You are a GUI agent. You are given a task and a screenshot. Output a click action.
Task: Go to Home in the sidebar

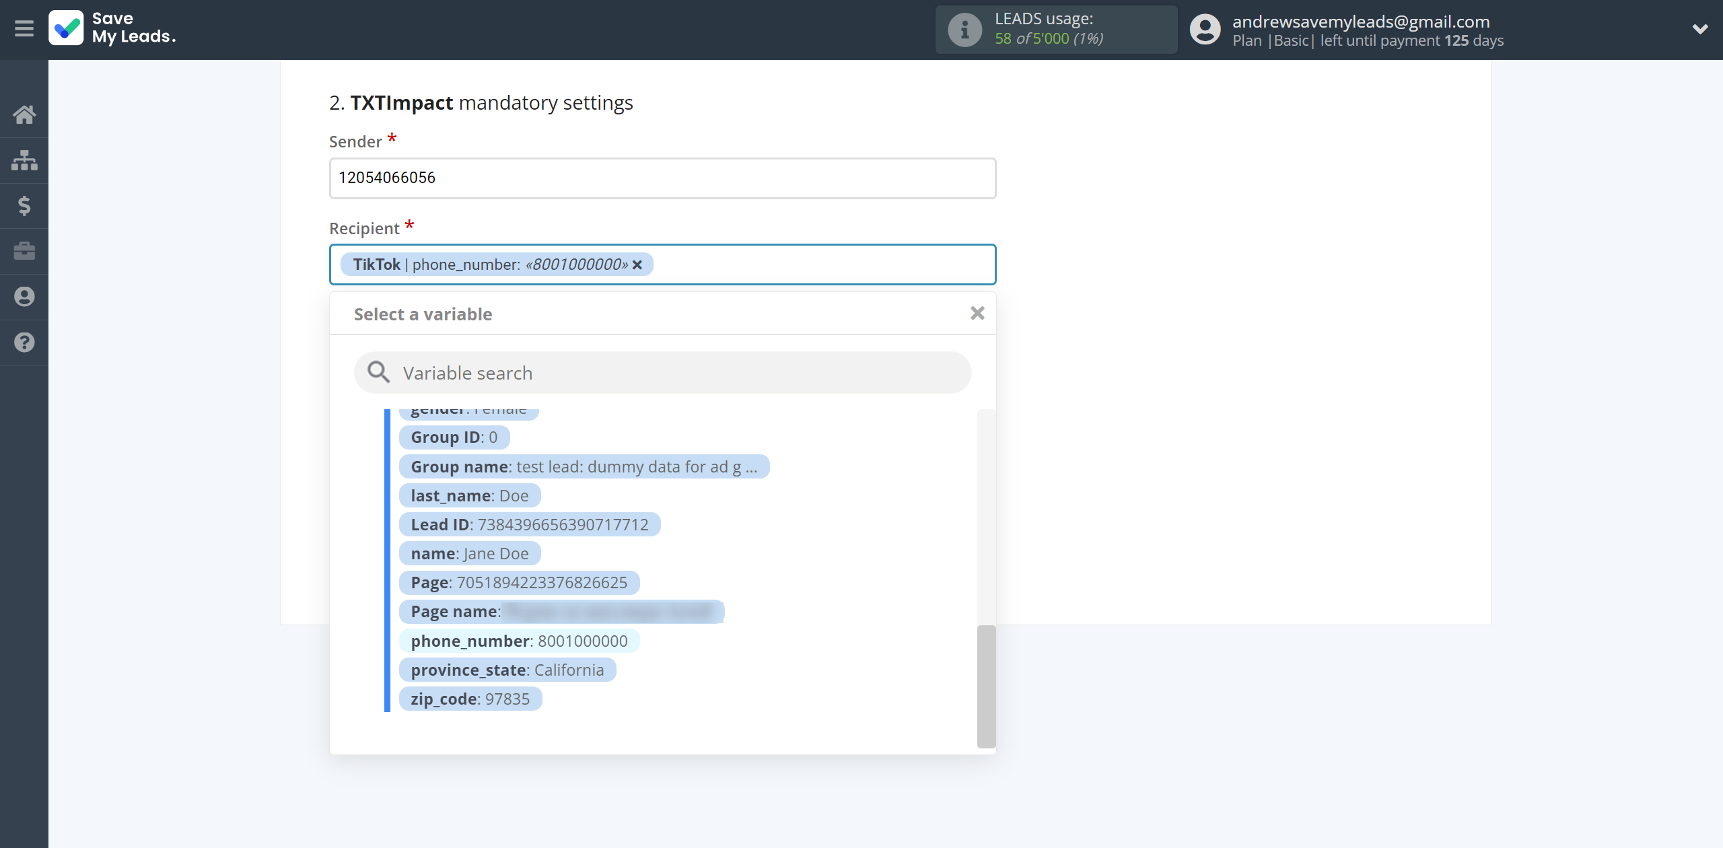(x=24, y=114)
